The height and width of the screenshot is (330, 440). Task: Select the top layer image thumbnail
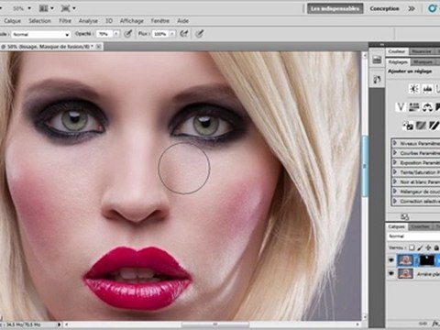tap(405, 260)
